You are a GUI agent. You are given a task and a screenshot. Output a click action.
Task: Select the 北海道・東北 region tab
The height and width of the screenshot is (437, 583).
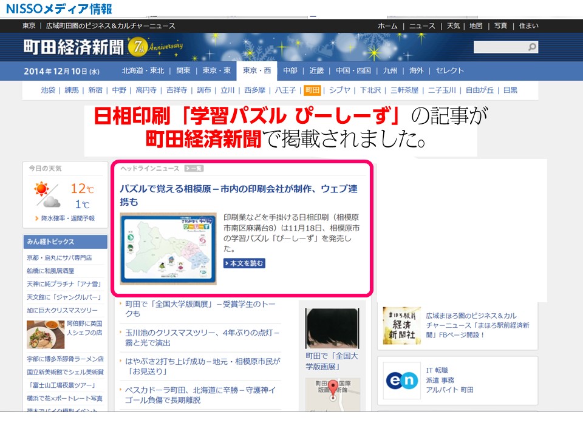(143, 70)
